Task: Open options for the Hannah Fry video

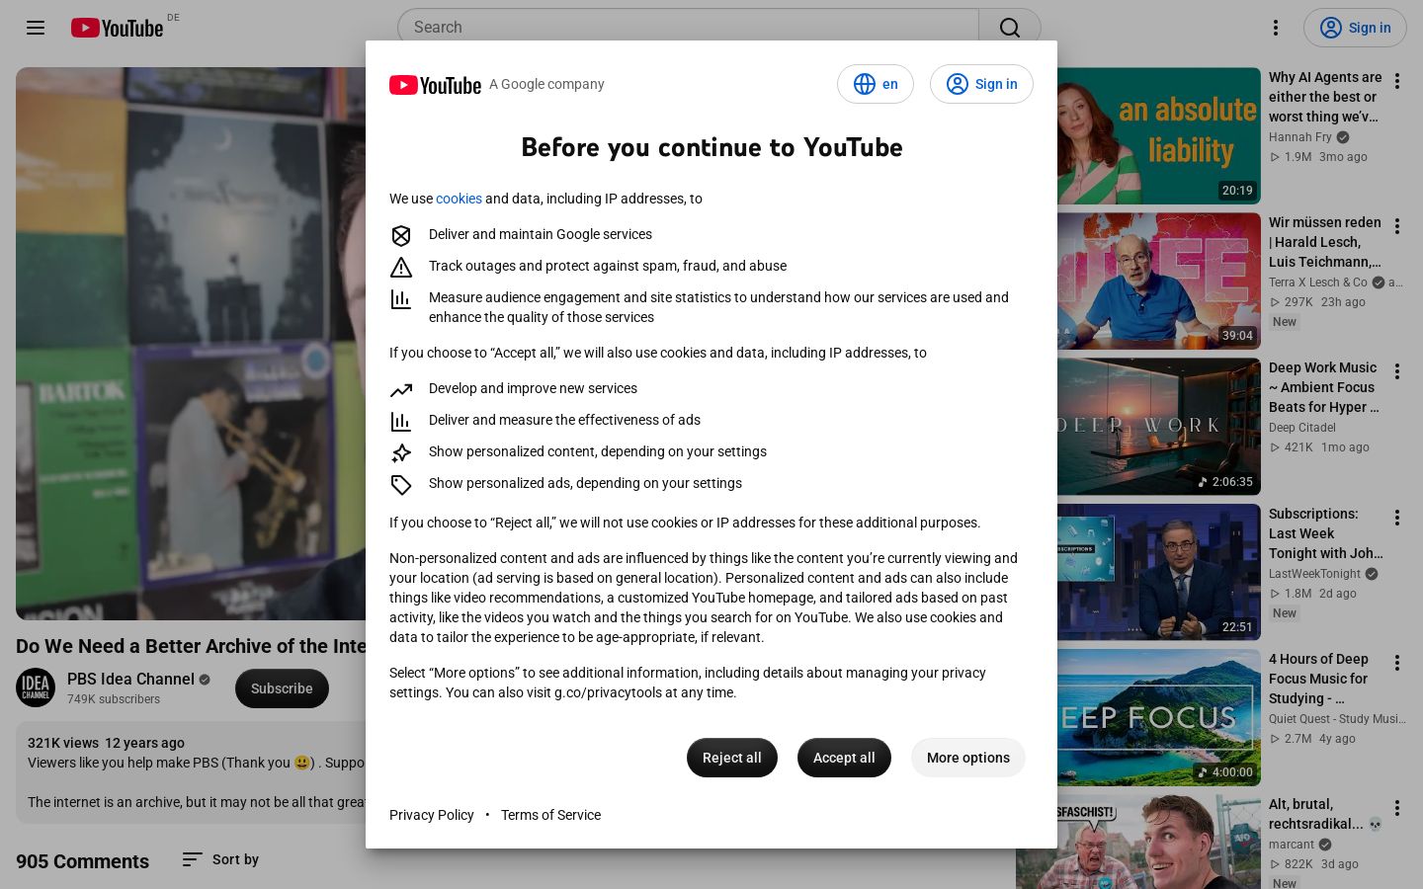Action: (1397, 81)
